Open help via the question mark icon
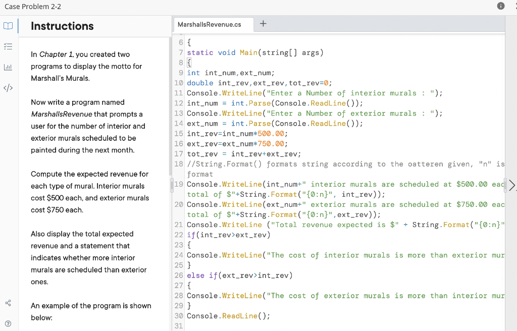 [x=8, y=323]
